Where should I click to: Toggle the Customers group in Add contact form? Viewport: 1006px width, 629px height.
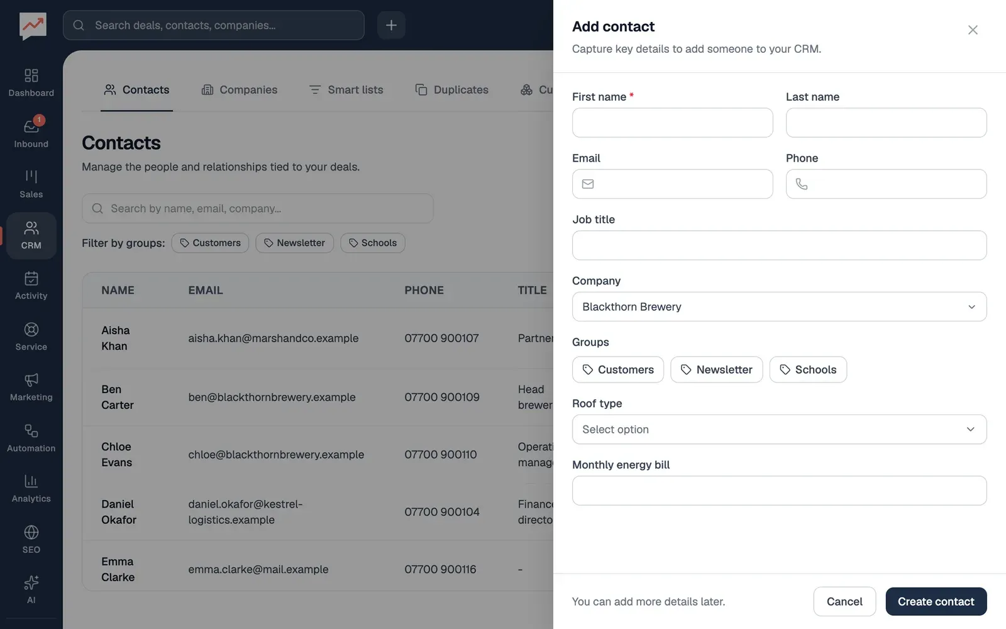(x=618, y=370)
